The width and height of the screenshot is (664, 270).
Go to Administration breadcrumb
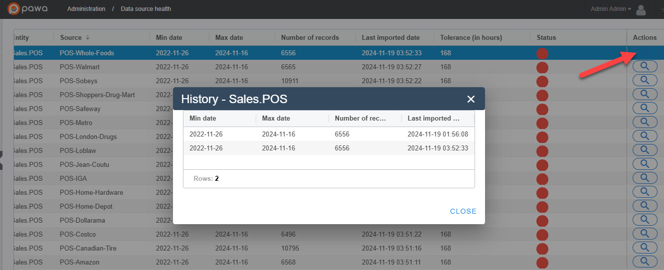86,9
